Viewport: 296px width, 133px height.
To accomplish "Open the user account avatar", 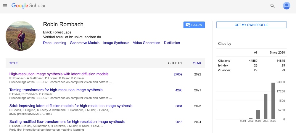I will [287, 6].
